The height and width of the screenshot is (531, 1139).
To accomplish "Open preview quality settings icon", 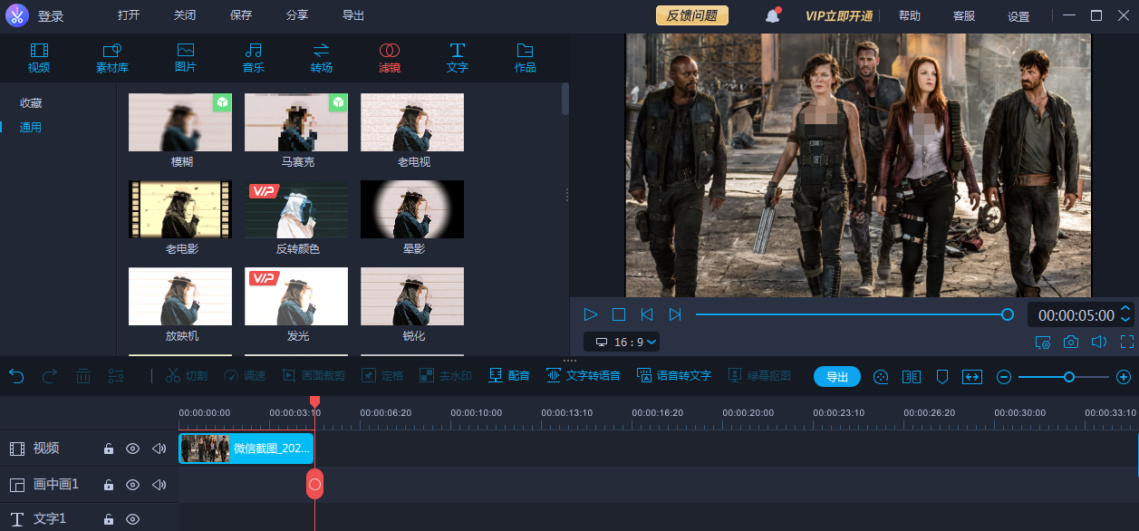I will click(1043, 343).
